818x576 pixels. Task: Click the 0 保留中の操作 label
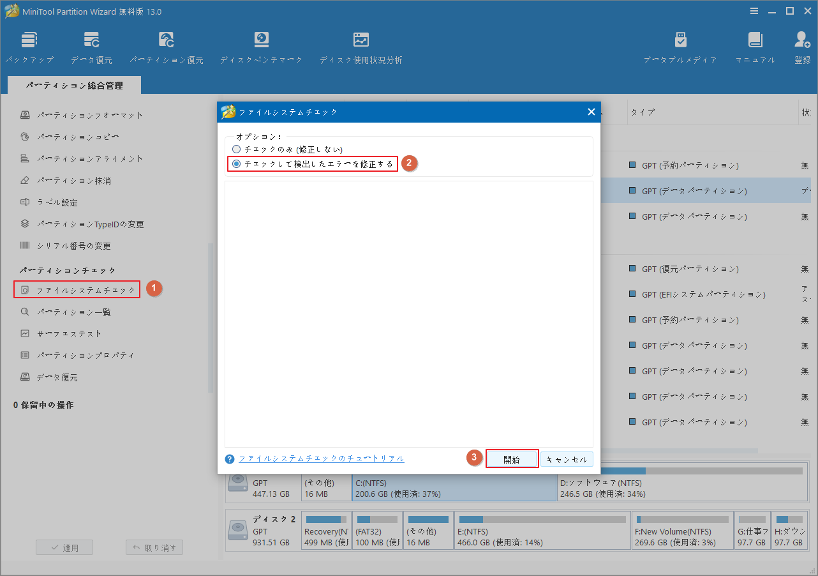click(x=43, y=405)
